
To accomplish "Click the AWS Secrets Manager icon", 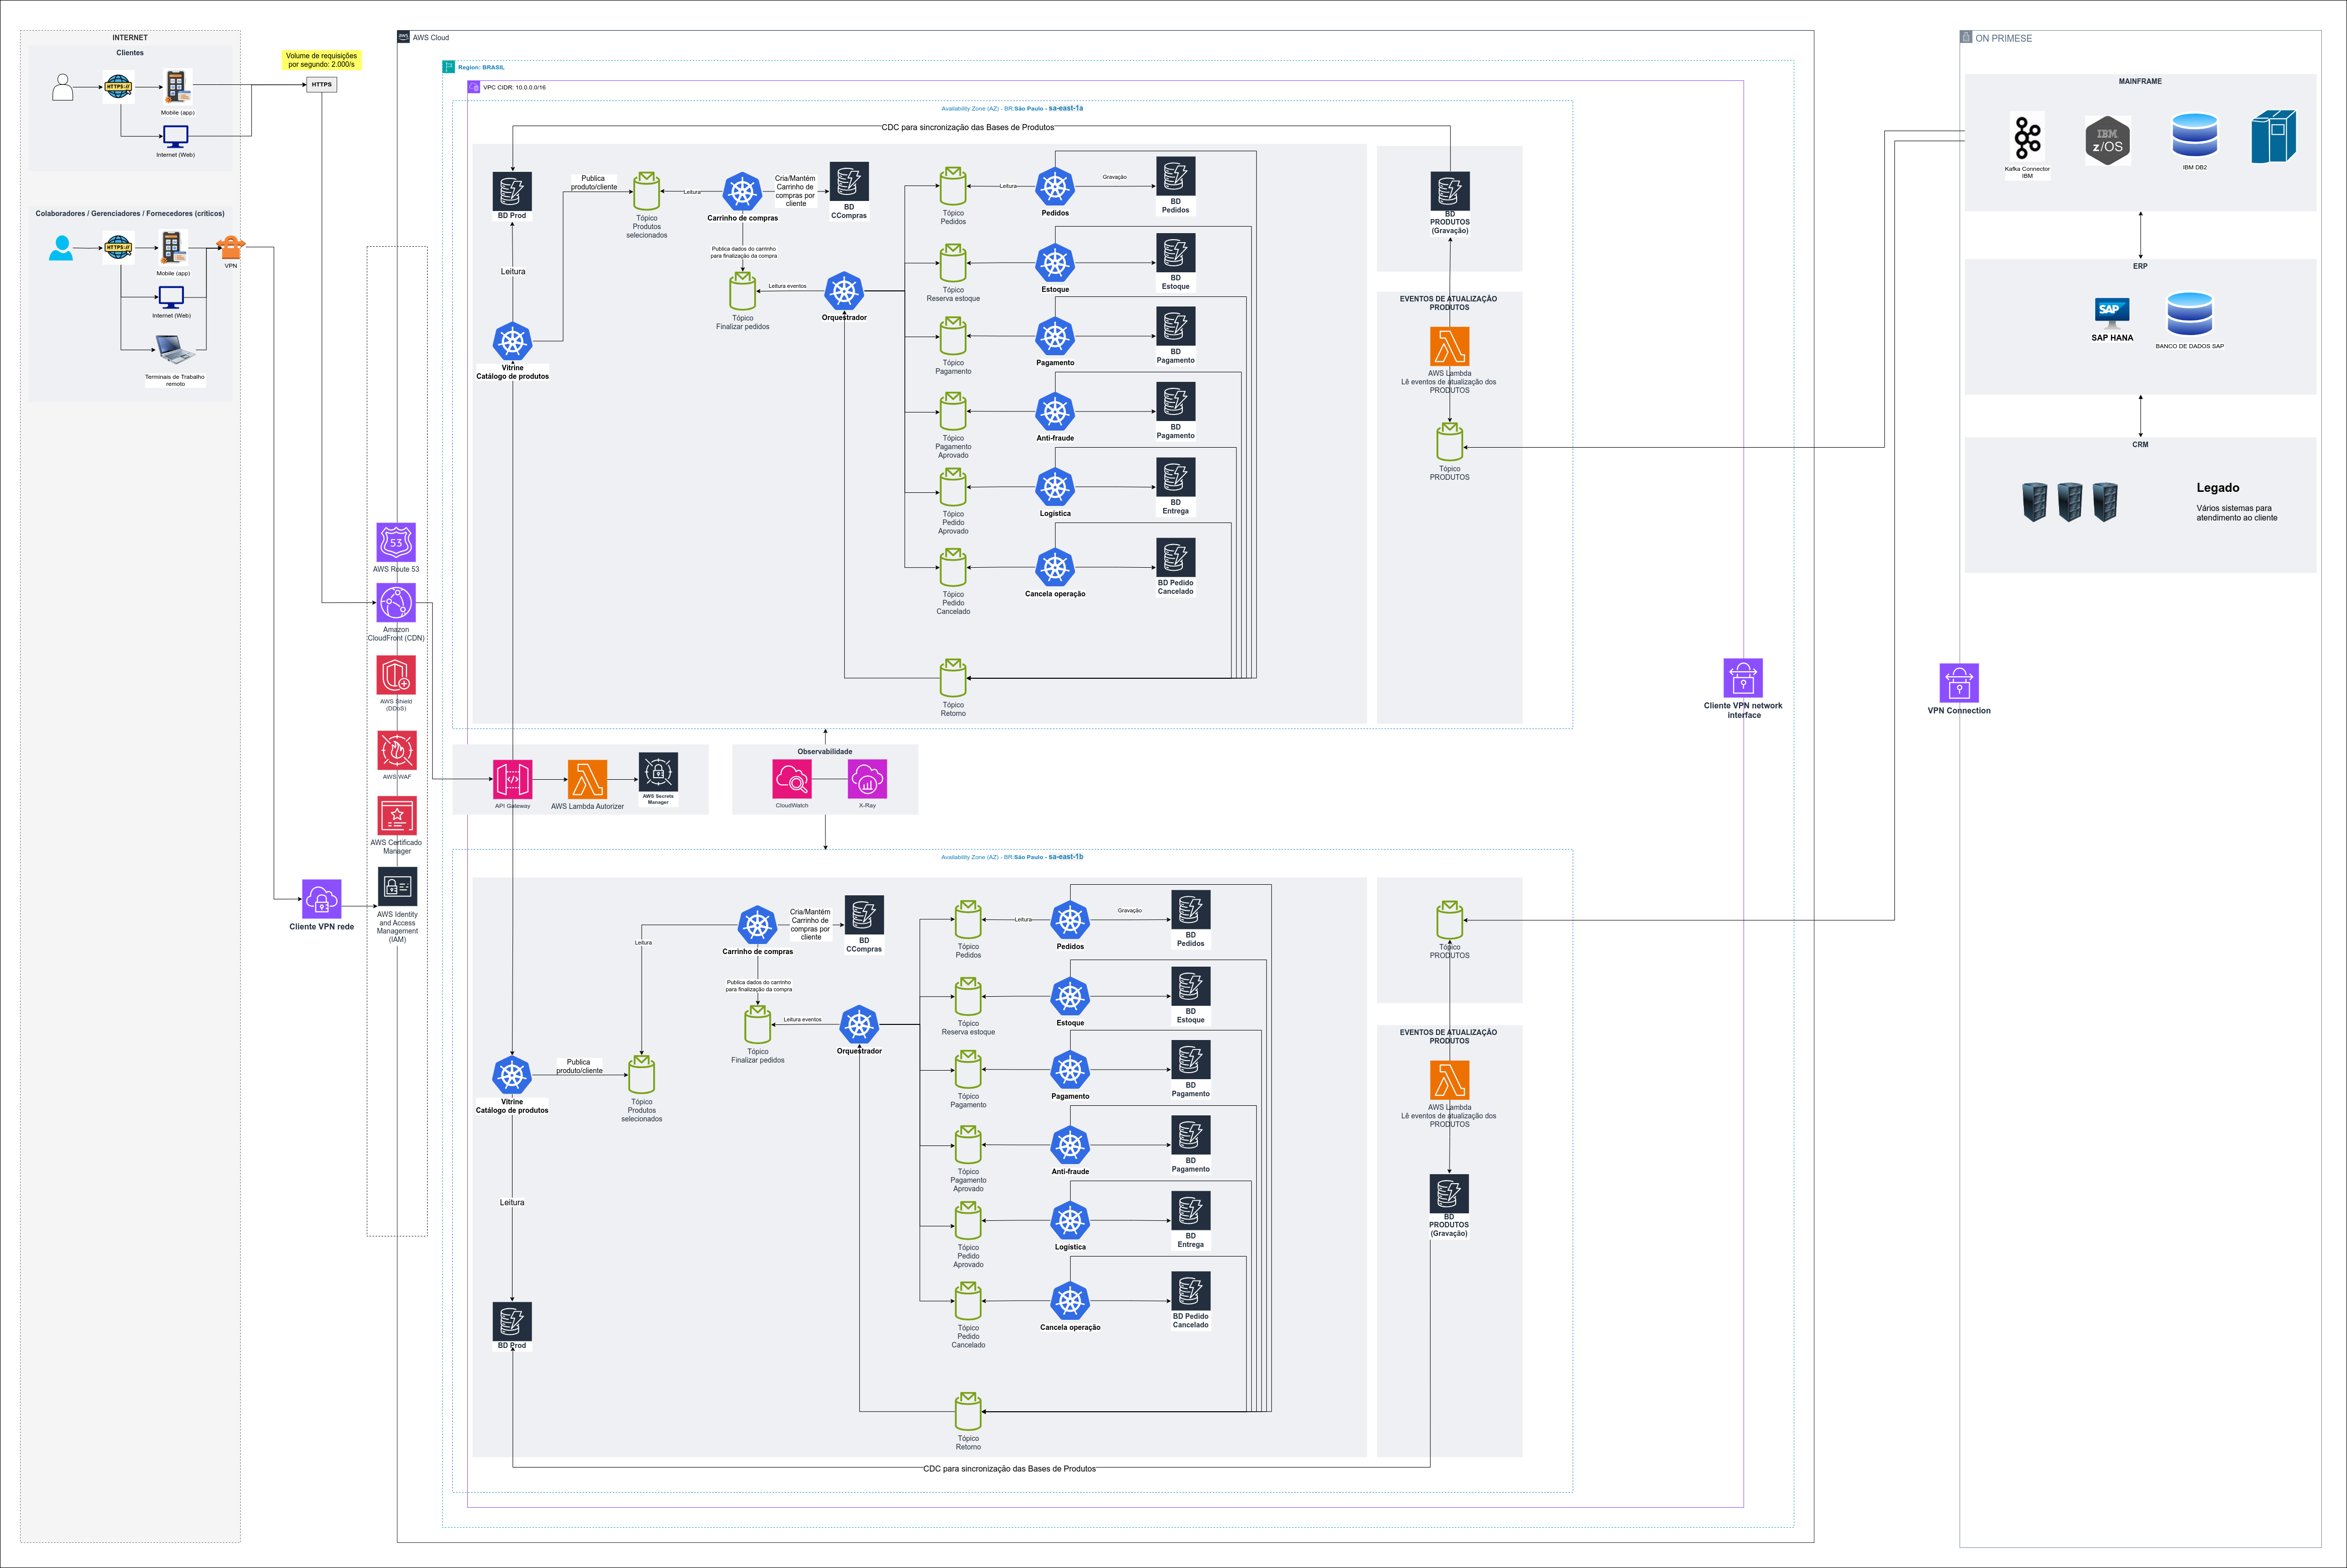I will coord(658,772).
